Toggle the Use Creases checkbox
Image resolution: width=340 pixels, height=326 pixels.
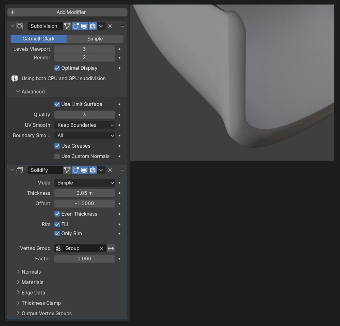pyautogui.click(x=57, y=146)
